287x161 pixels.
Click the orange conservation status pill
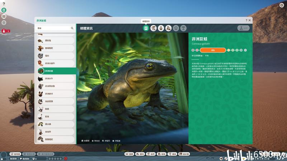coord(213,50)
